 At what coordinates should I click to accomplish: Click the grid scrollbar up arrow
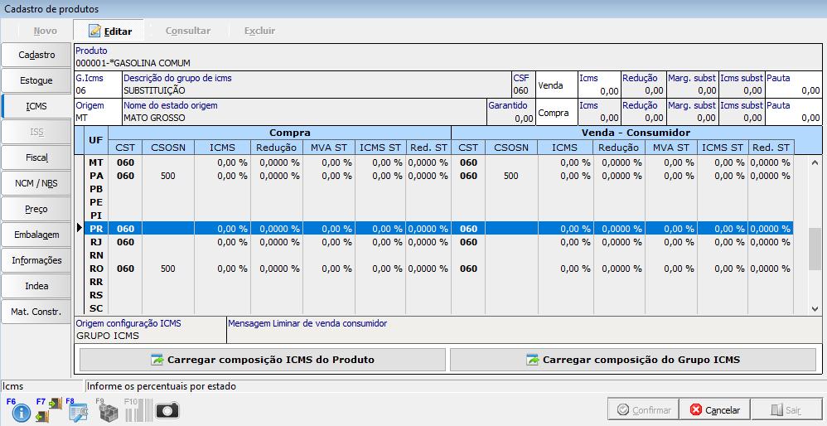click(x=815, y=162)
